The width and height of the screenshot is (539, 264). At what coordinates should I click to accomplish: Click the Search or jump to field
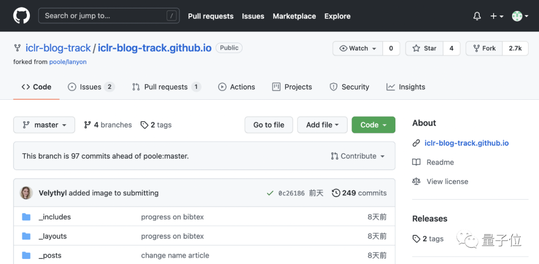point(109,16)
